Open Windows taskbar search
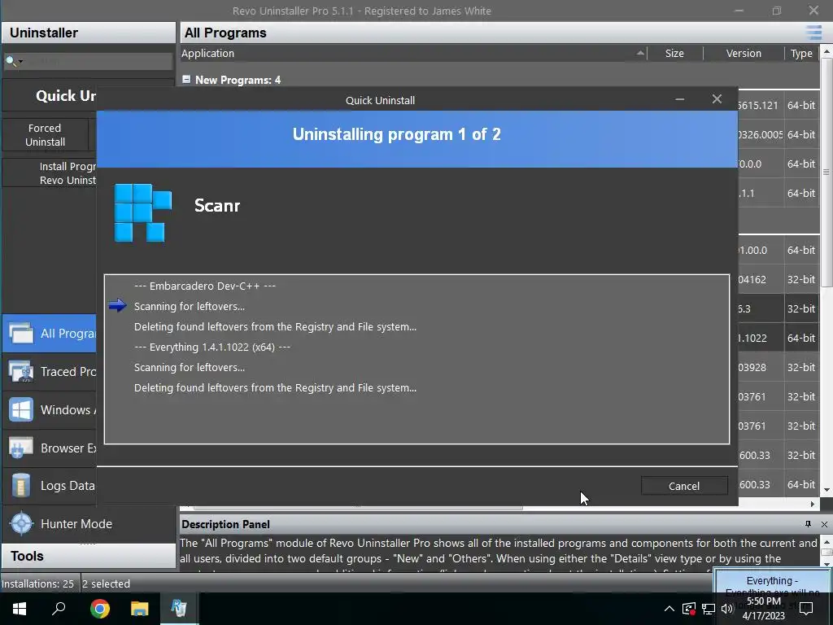The image size is (833, 625). click(x=59, y=609)
